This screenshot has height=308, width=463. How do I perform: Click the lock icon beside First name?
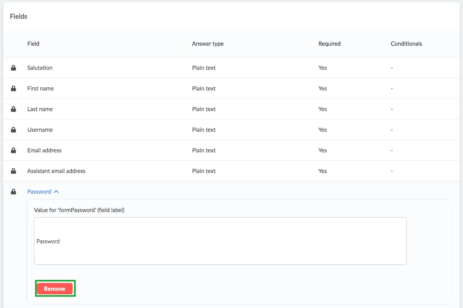click(x=13, y=88)
